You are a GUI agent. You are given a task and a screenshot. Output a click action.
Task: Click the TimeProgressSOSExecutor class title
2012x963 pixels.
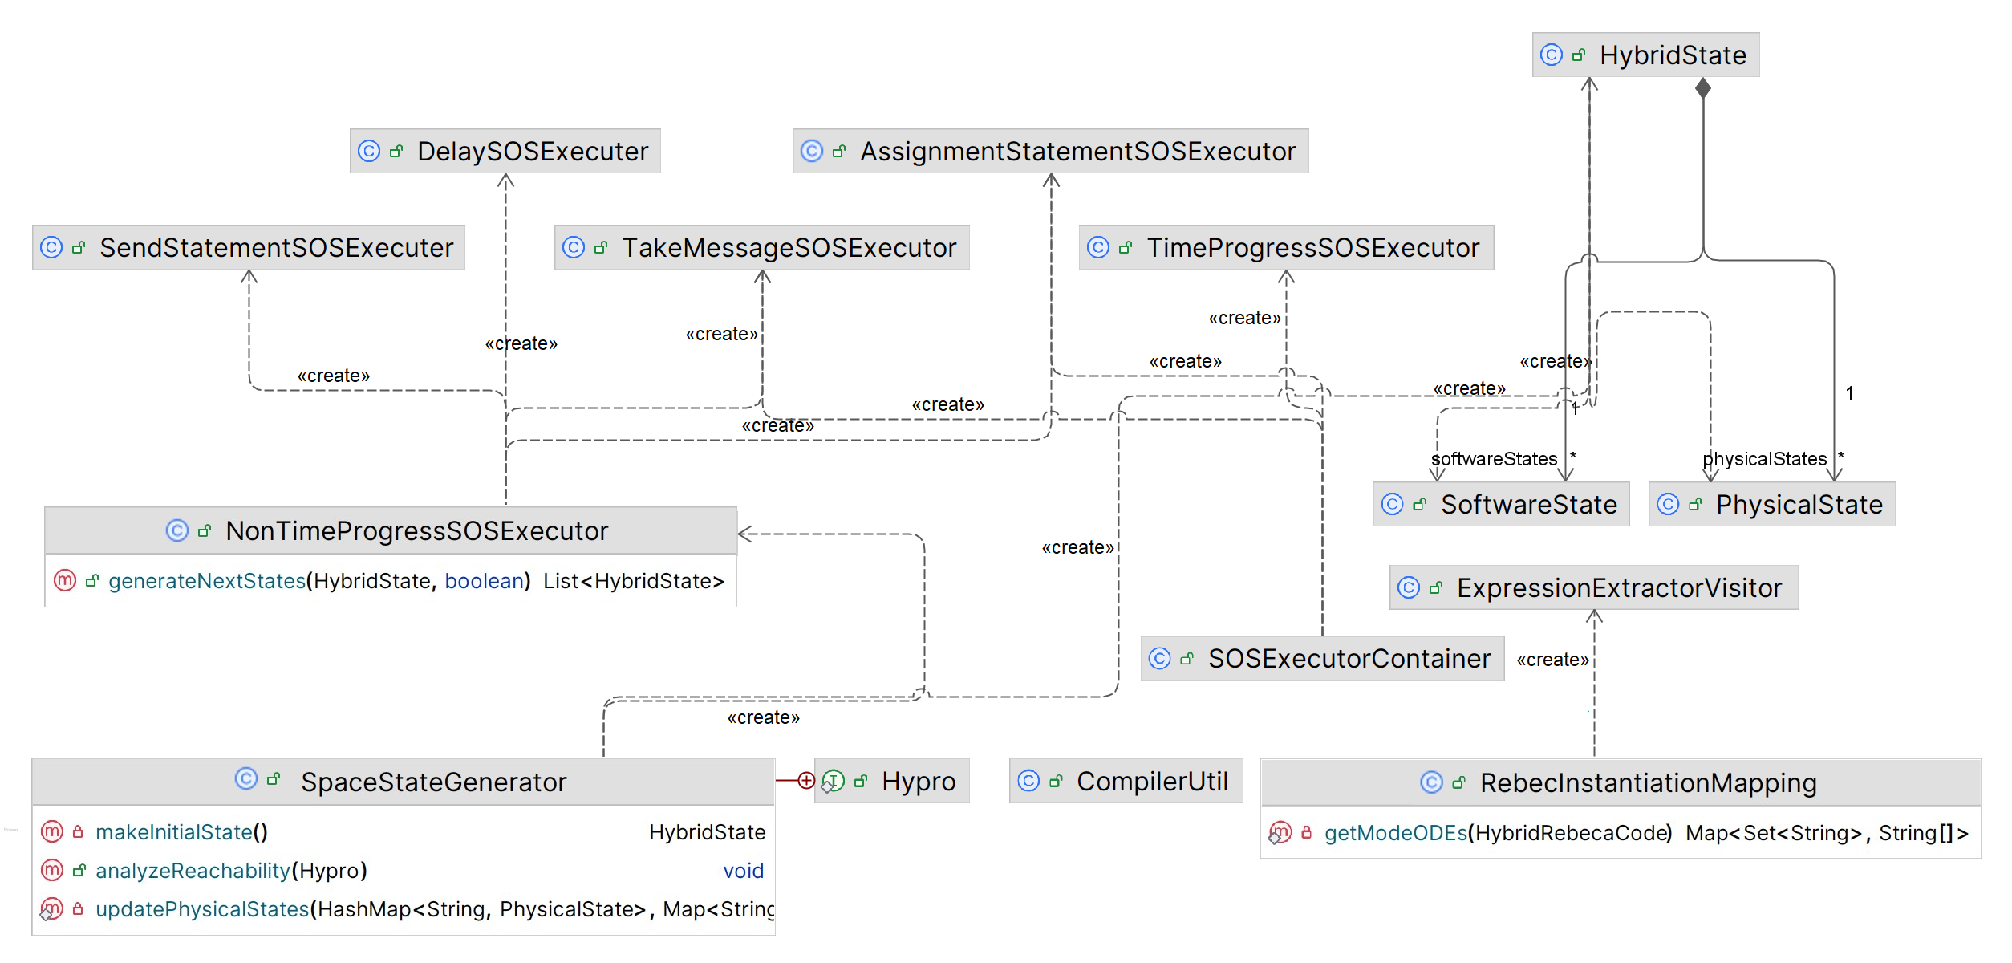pyautogui.click(x=1312, y=247)
